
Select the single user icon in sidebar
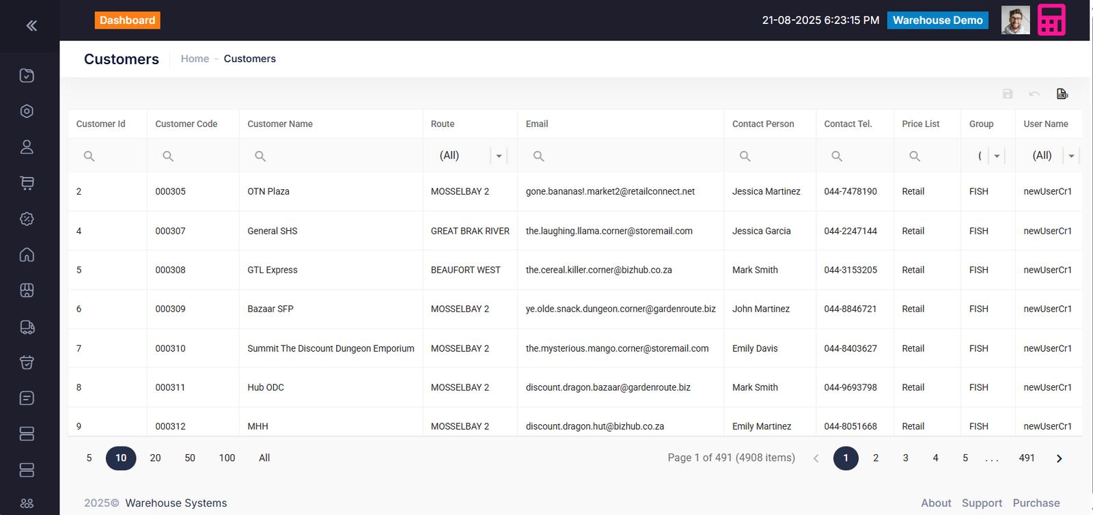[27, 147]
